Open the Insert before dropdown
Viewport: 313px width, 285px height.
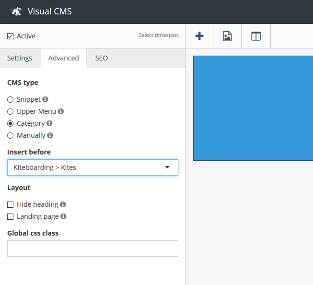(x=93, y=167)
